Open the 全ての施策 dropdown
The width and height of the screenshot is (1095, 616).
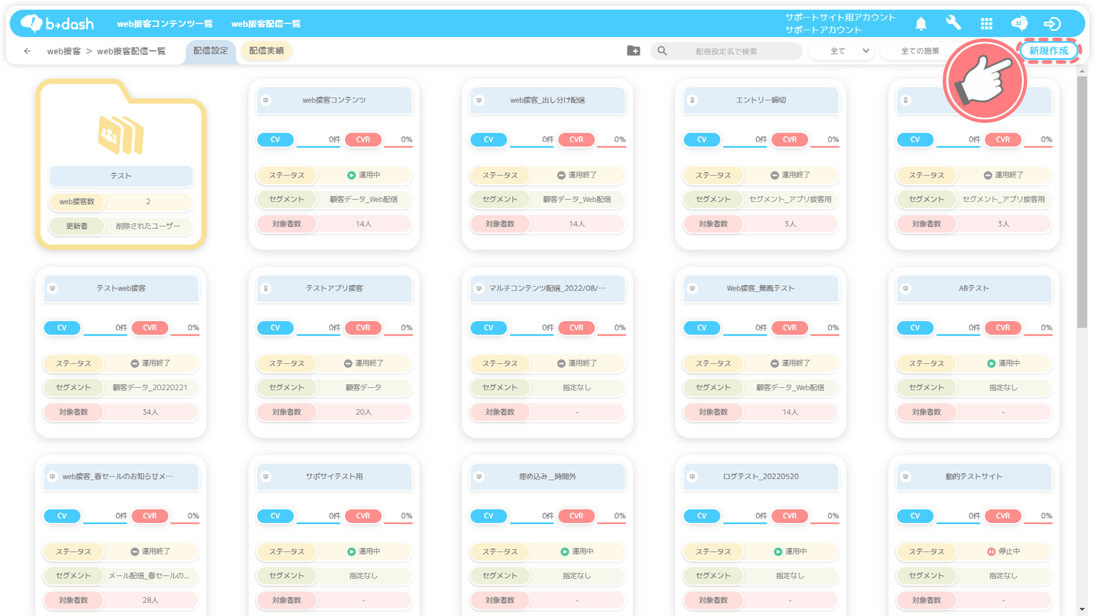(x=919, y=51)
